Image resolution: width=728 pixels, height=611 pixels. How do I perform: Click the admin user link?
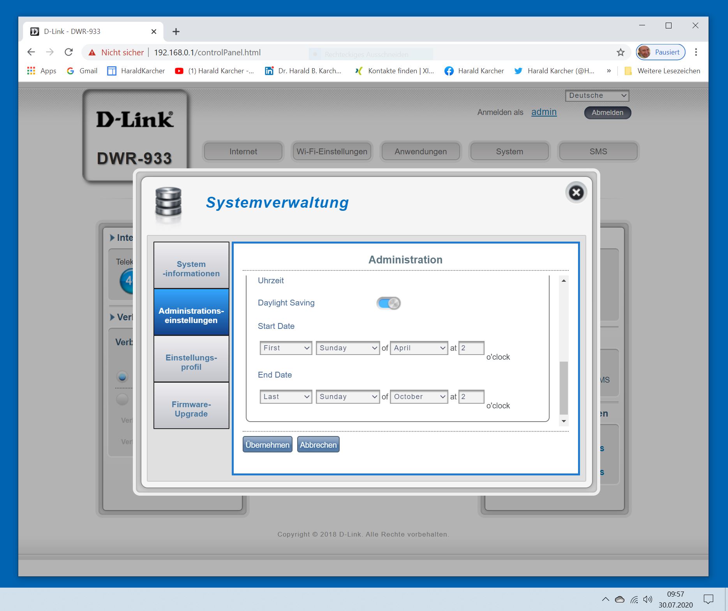[544, 112]
